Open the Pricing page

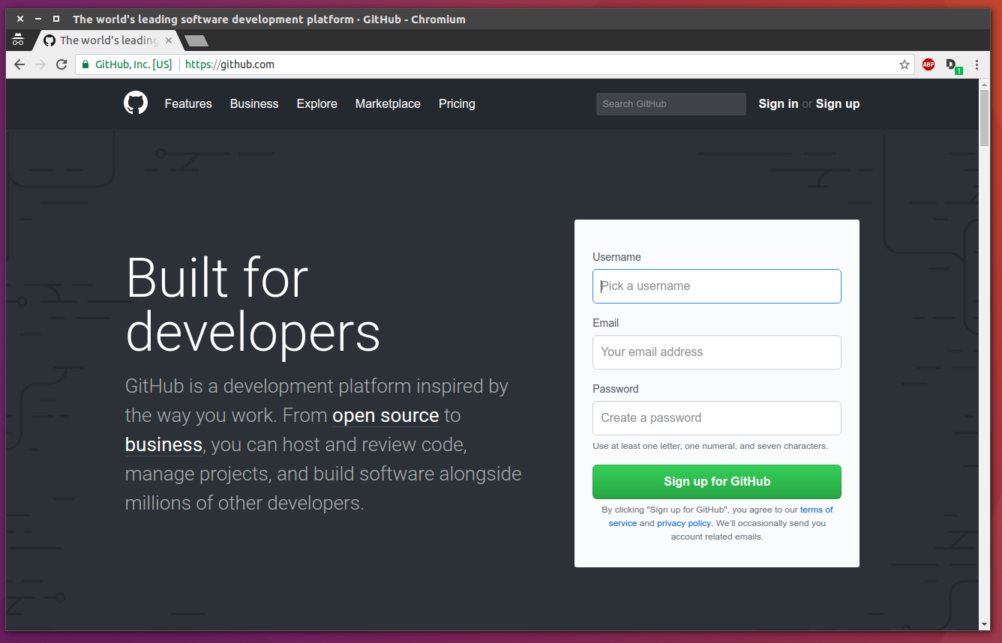coord(457,104)
